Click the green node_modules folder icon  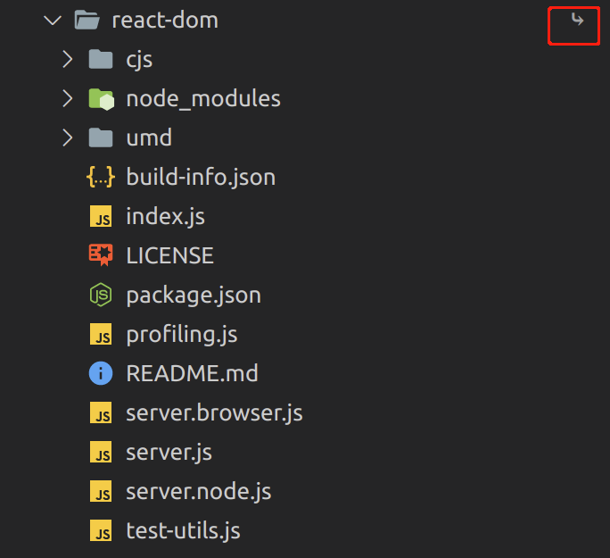[102, 98]
